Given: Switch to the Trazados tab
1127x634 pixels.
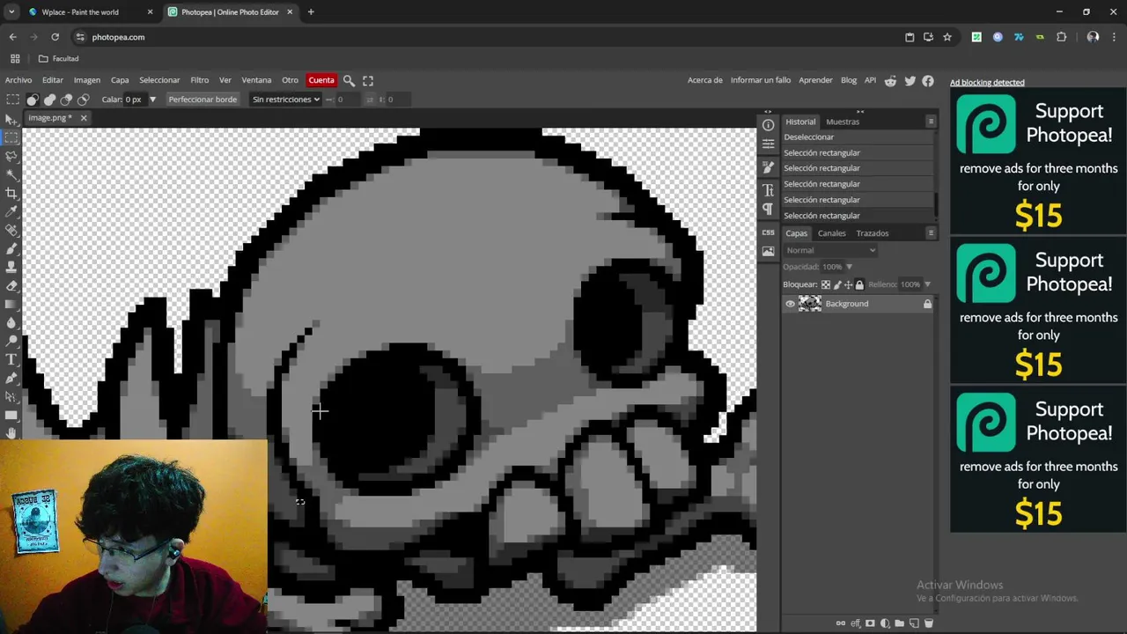Looking at the screenshot, I should (873, 233).
